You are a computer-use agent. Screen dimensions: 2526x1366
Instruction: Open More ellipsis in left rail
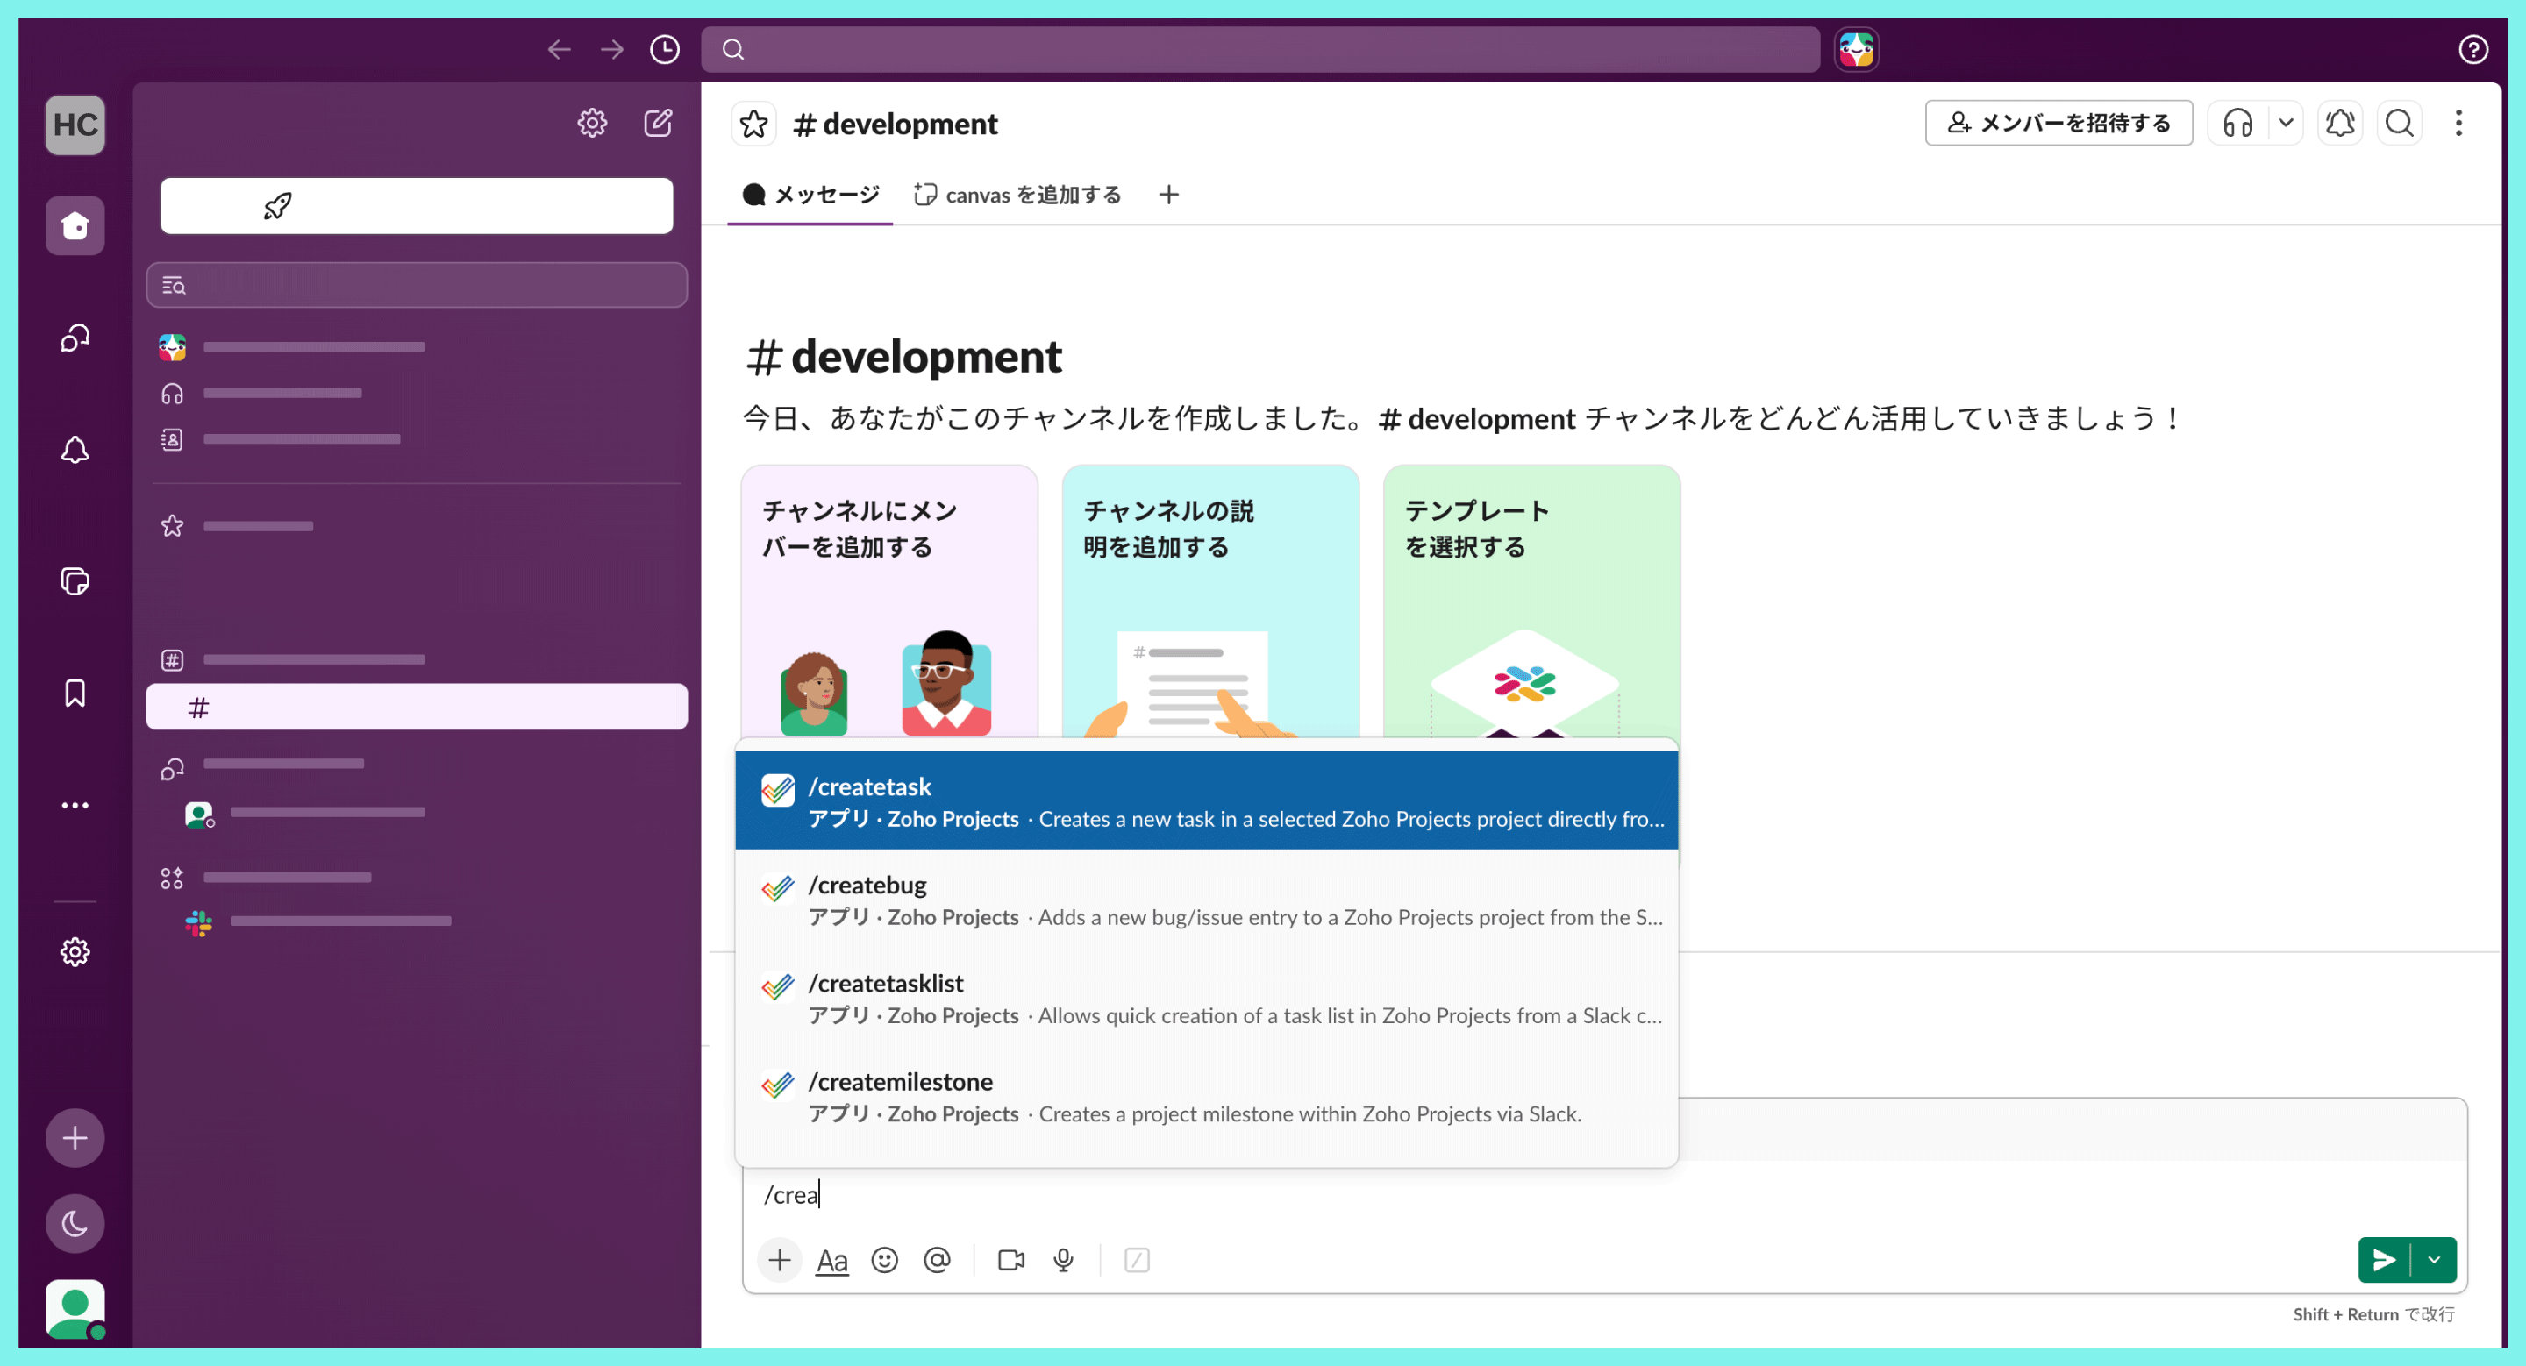(x=75, y=806)
